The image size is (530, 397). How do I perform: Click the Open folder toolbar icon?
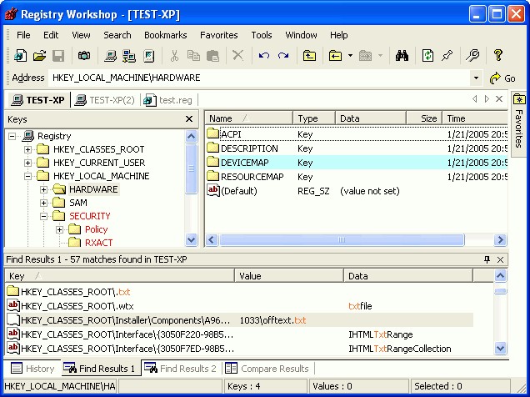pyautogui.click(x=39, y=56)
